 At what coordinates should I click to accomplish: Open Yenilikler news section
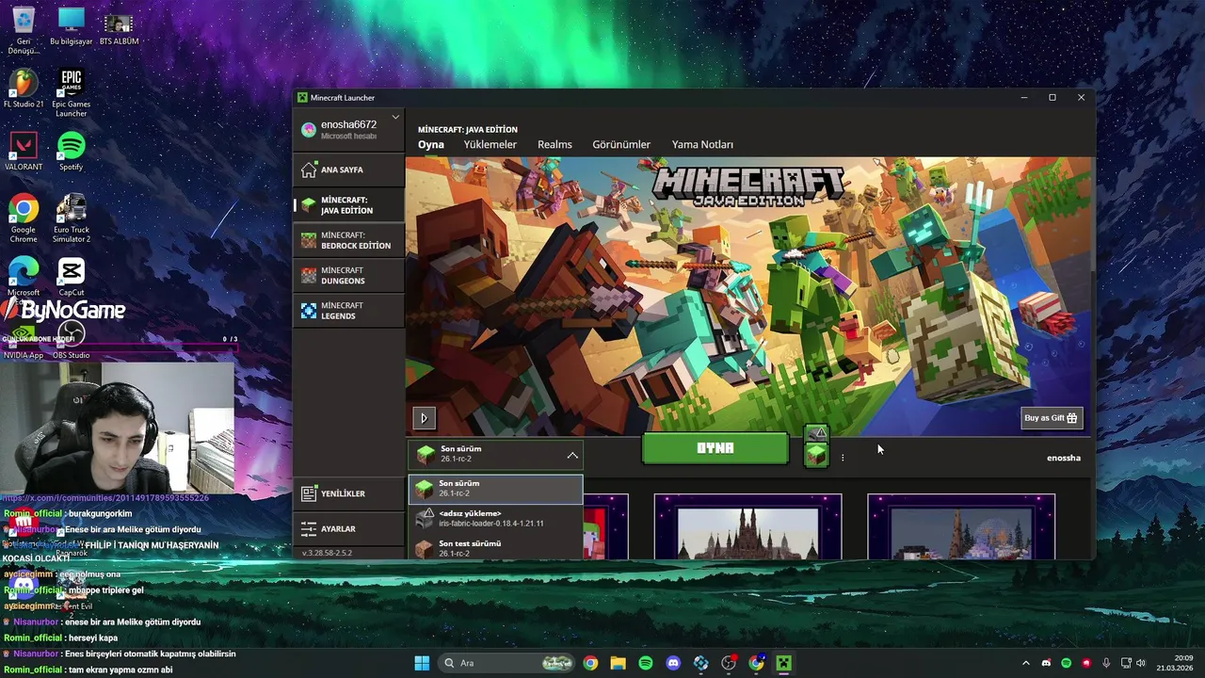click(348, 493)
